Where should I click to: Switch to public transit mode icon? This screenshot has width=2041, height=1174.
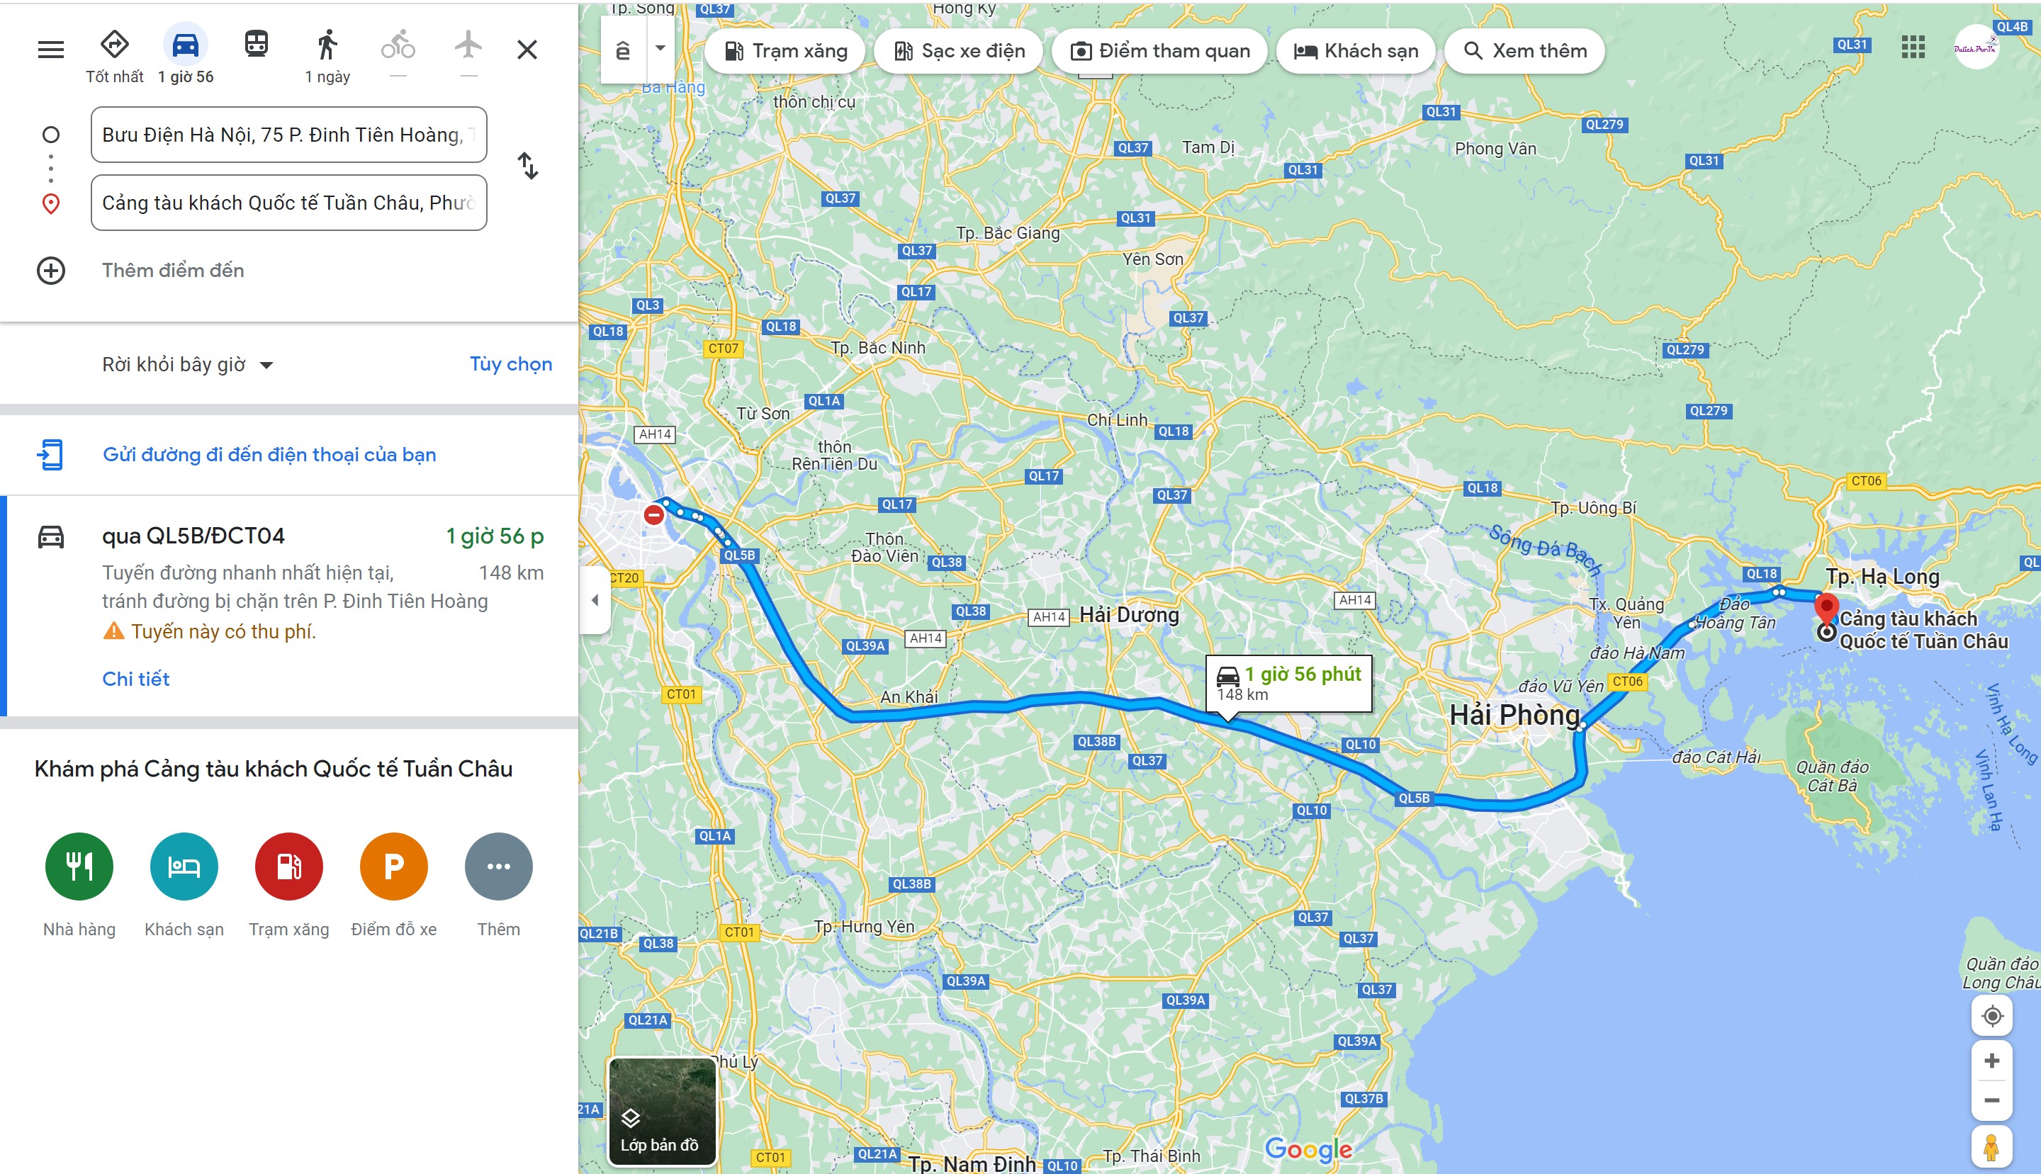coord(257,45)
